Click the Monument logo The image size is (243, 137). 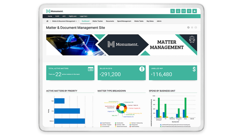(55, 11)
